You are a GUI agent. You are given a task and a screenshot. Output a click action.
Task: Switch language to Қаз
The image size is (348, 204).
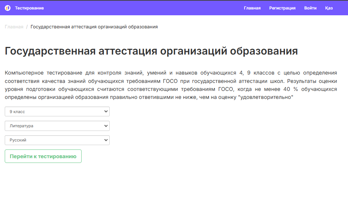329,8
